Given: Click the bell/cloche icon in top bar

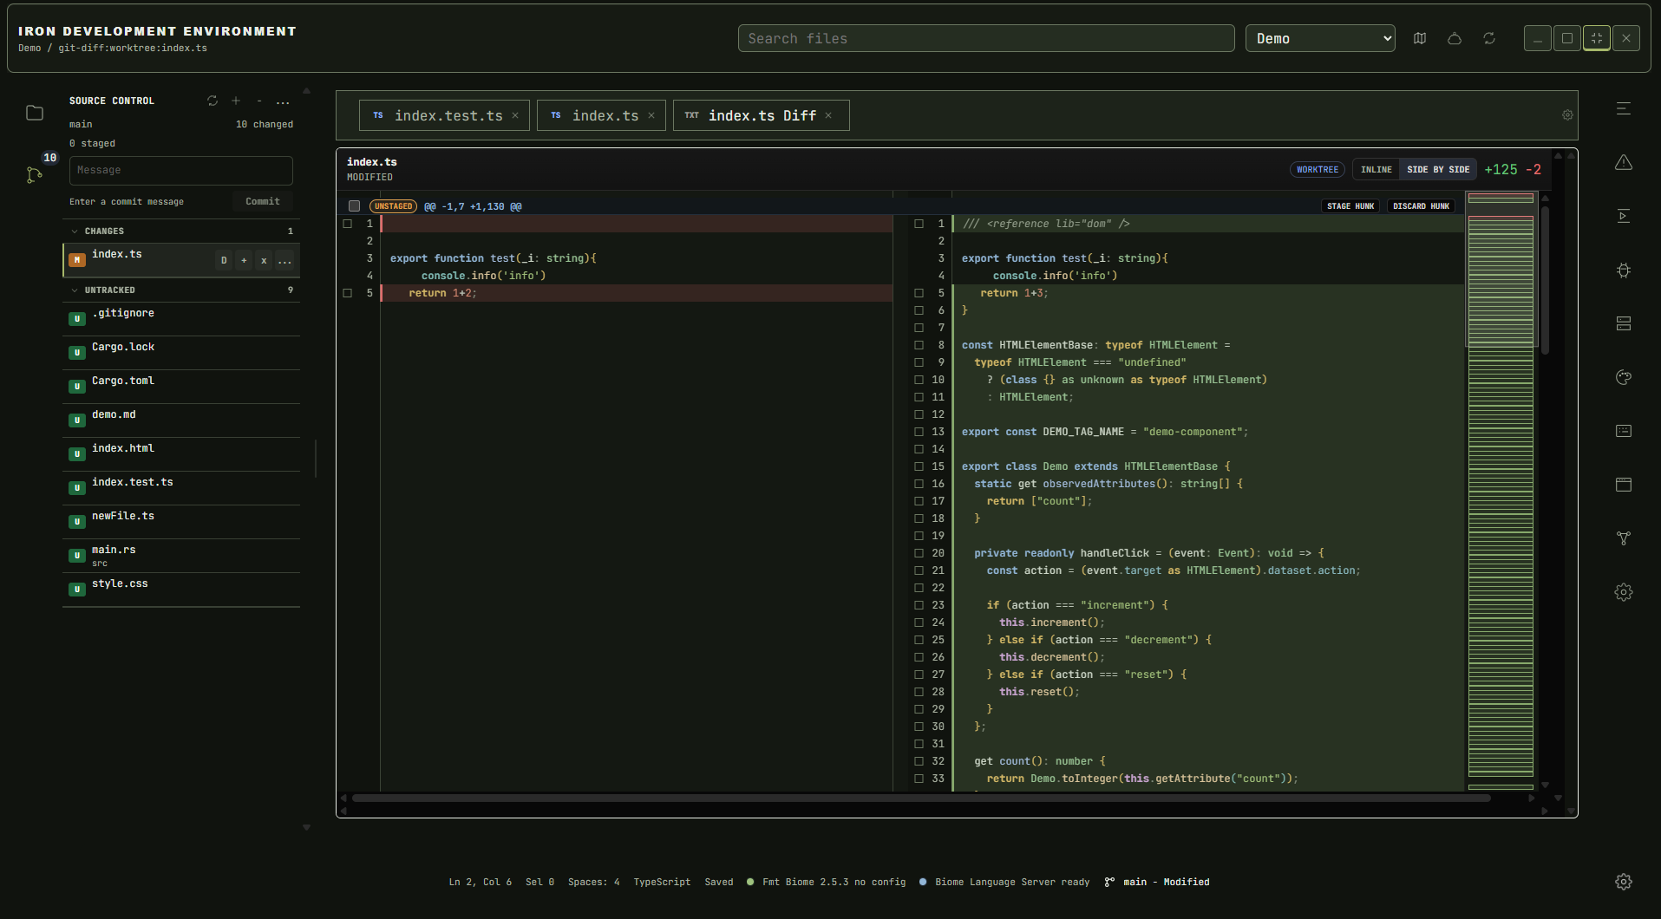Looking at the screenshot, I should [x=1455, y=38].
